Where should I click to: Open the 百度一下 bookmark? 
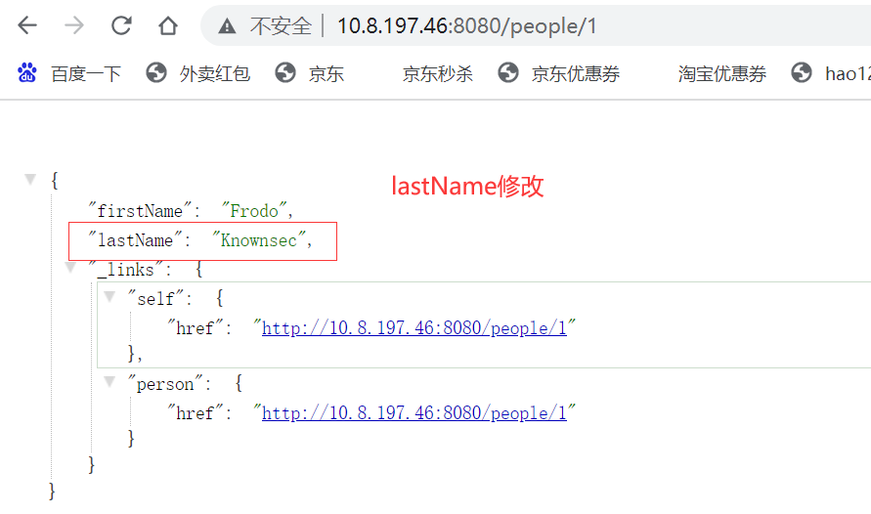(x=70, y=73)
